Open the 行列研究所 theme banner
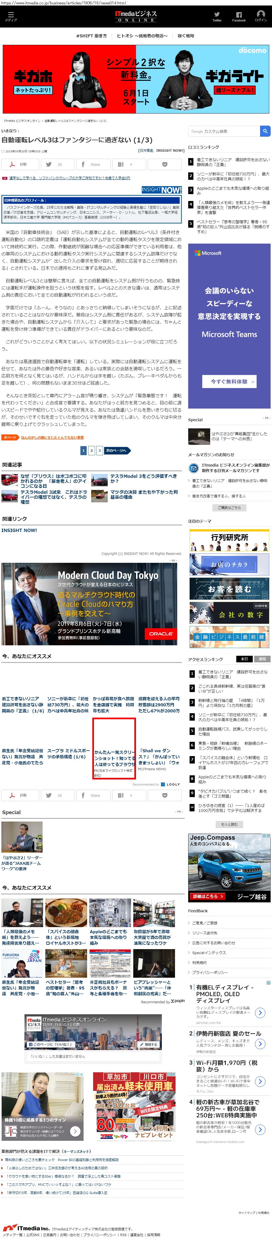The image size is (272, 1240). (x=229, y=540)
